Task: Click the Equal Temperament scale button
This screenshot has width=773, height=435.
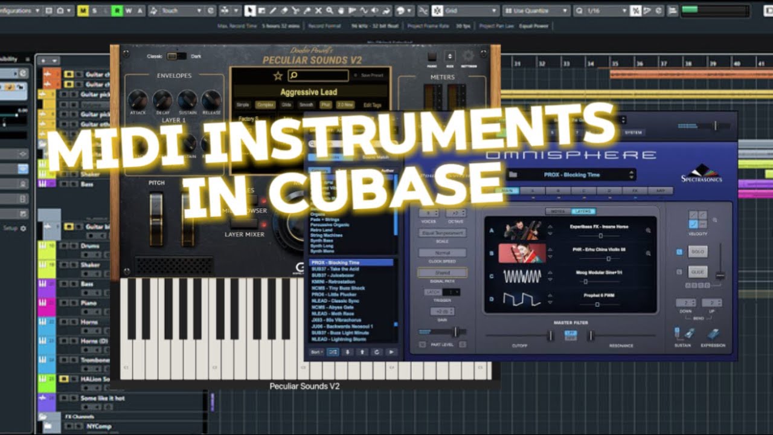Action: pos(443,233)
